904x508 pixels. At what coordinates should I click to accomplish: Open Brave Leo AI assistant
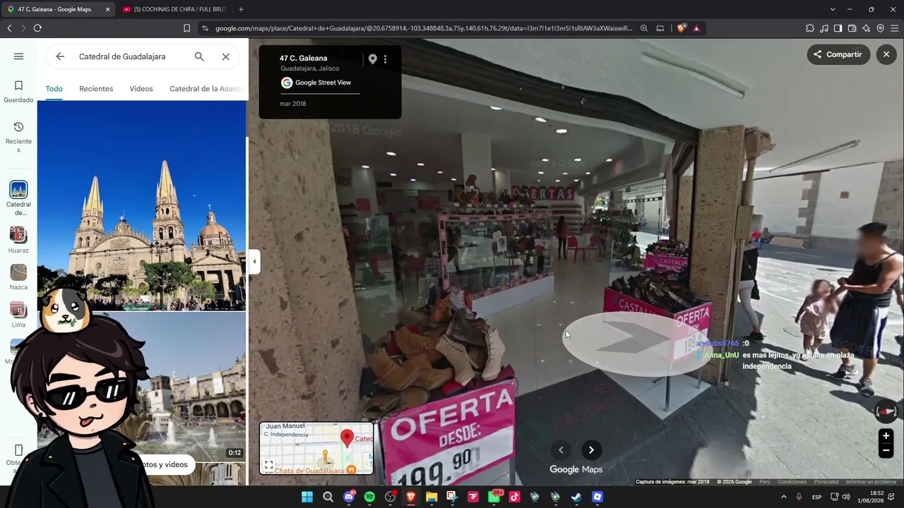tap(866, 28)
